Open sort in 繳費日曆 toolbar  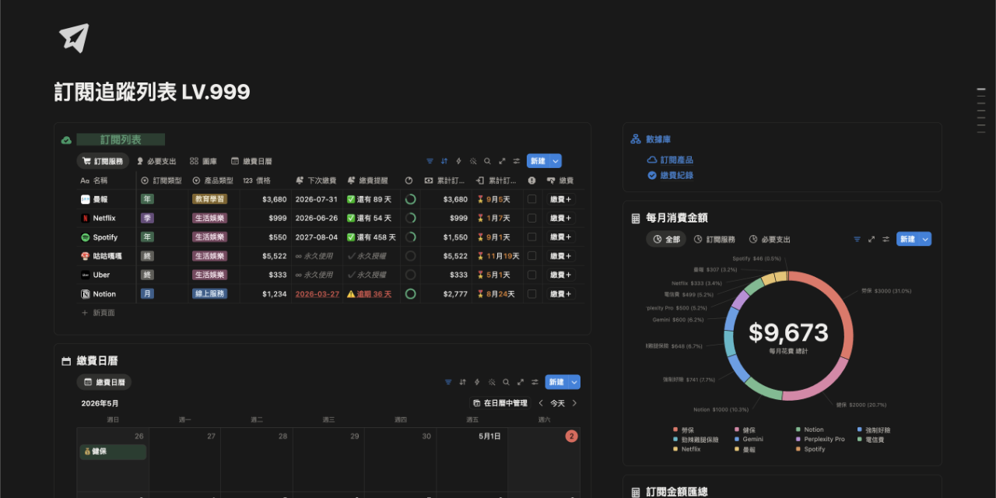(x=463, y=382)
